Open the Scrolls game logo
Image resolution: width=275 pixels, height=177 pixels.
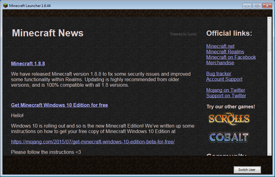229,119
